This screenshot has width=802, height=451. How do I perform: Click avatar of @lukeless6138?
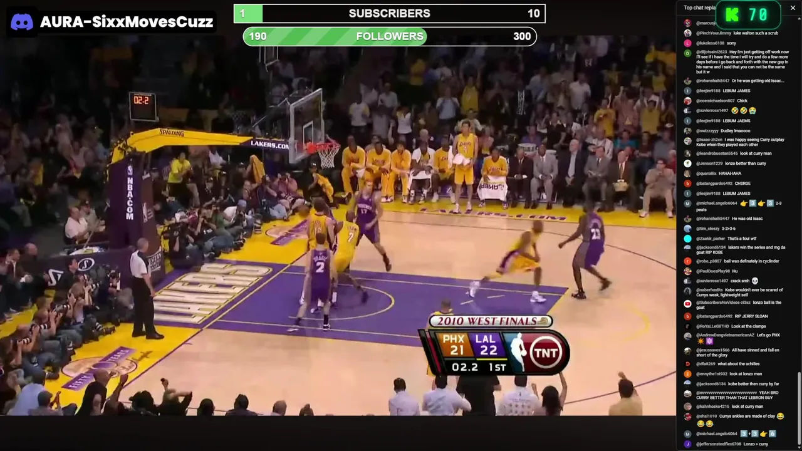(x=687, y=43)
